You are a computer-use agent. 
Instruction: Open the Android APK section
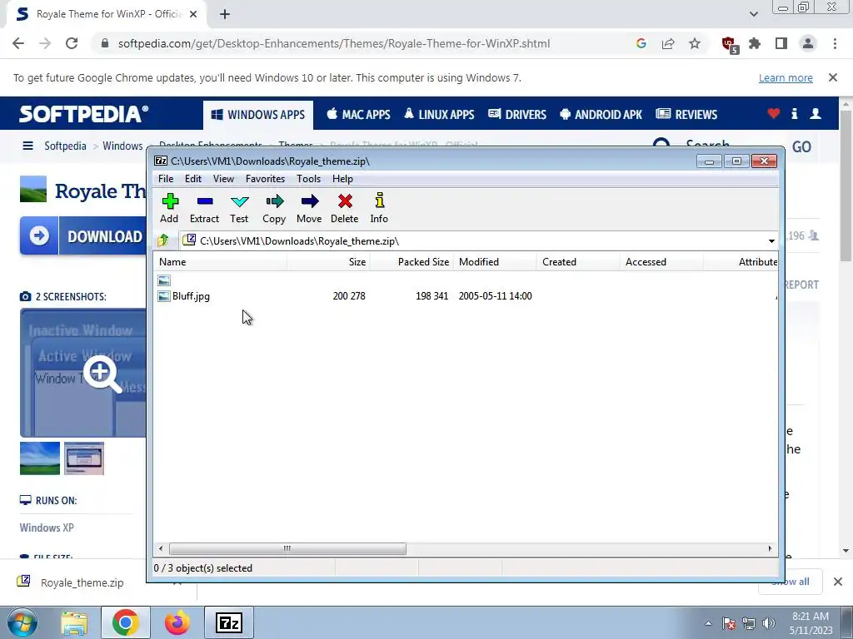click(x=601, y=115)
